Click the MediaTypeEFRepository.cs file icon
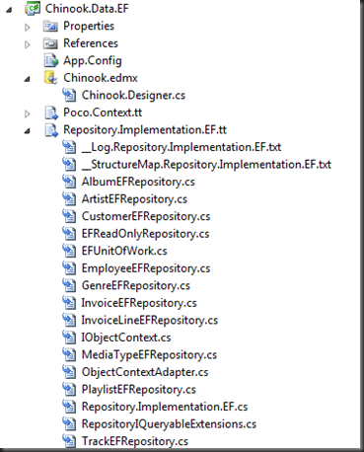Viewport: 364px width, 452px height. [x=69, y=354]
